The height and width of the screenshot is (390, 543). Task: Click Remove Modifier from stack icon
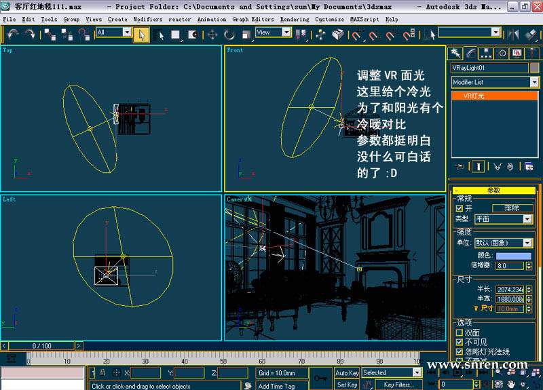[x=510, y=167]
